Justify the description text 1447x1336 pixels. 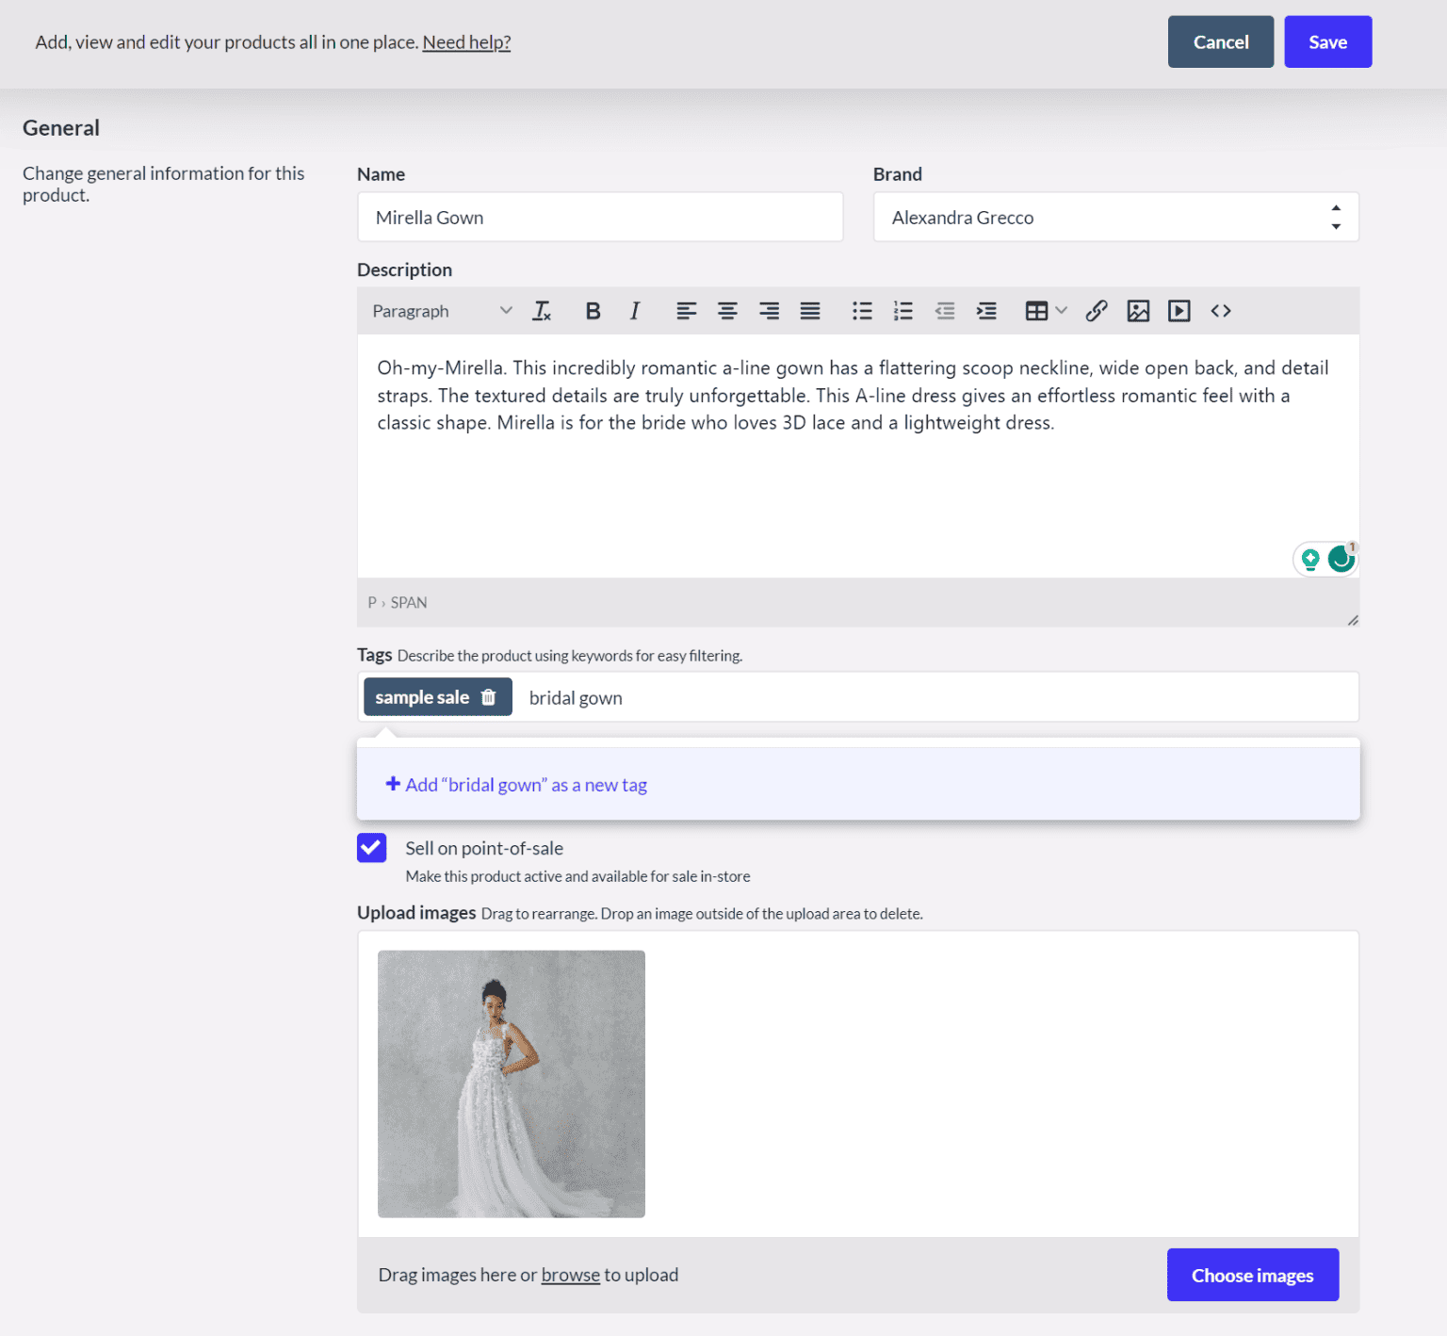click(810, 311)
